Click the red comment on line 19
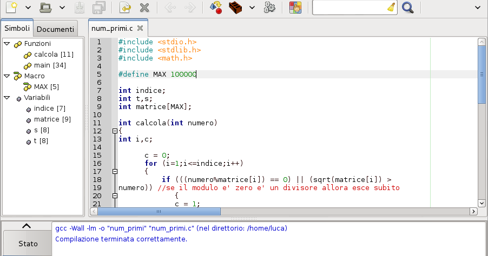The height and width of the screenshot is (256, 488). point(279,187)
